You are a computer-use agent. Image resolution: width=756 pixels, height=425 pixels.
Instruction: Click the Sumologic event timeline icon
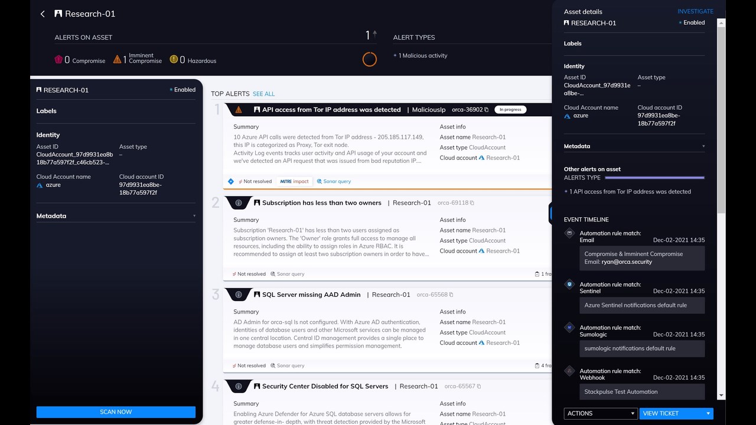tap(569, 327)
